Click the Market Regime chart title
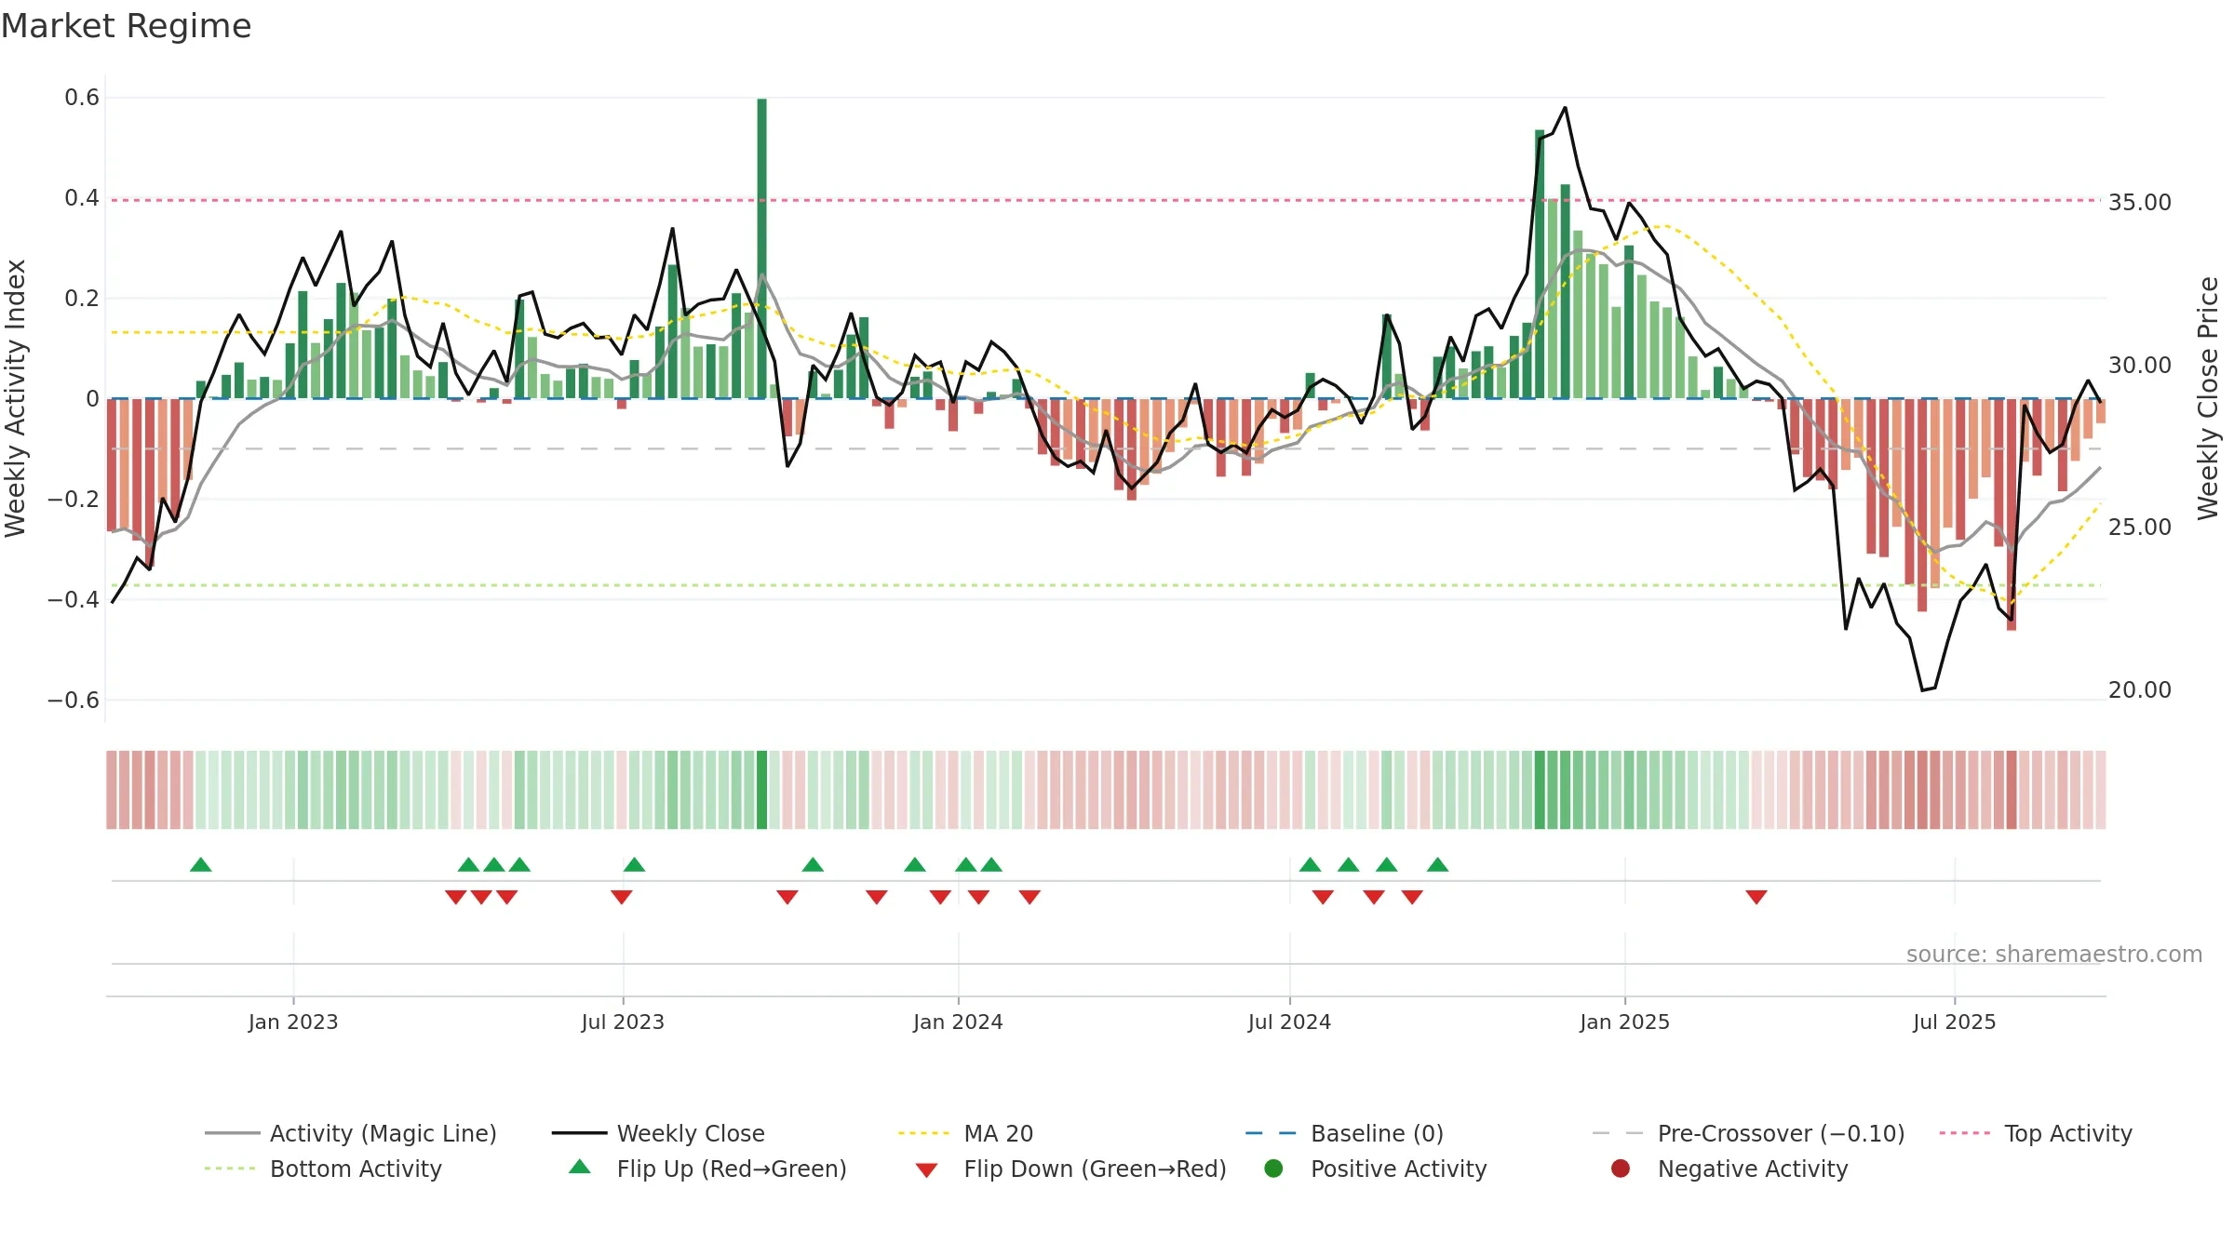This screenshot has width=2234, height=1256. pyautogui.click(x=126, y=26)
